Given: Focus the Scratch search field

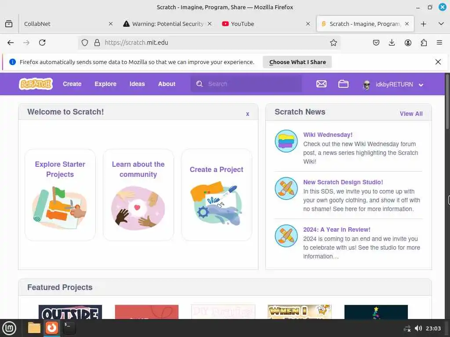Looking at the screenshot, I should (x=246, y=84).
